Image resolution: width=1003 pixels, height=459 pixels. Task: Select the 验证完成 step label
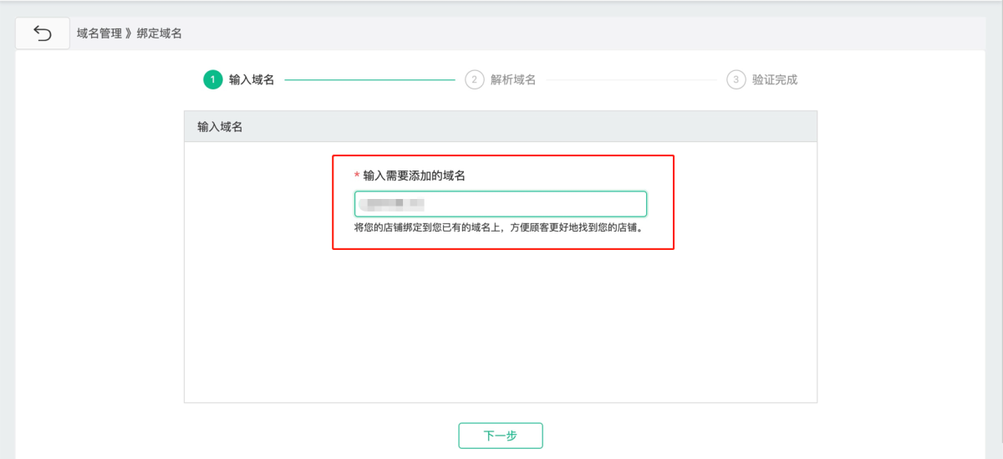(775, 79)
